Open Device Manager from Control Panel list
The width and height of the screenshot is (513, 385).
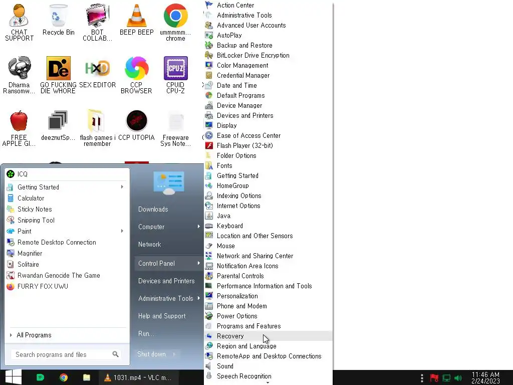tap(268, 105)
